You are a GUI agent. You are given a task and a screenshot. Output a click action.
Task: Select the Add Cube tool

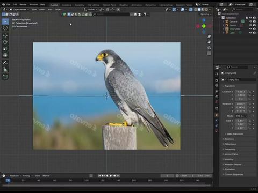coord(5,77)
